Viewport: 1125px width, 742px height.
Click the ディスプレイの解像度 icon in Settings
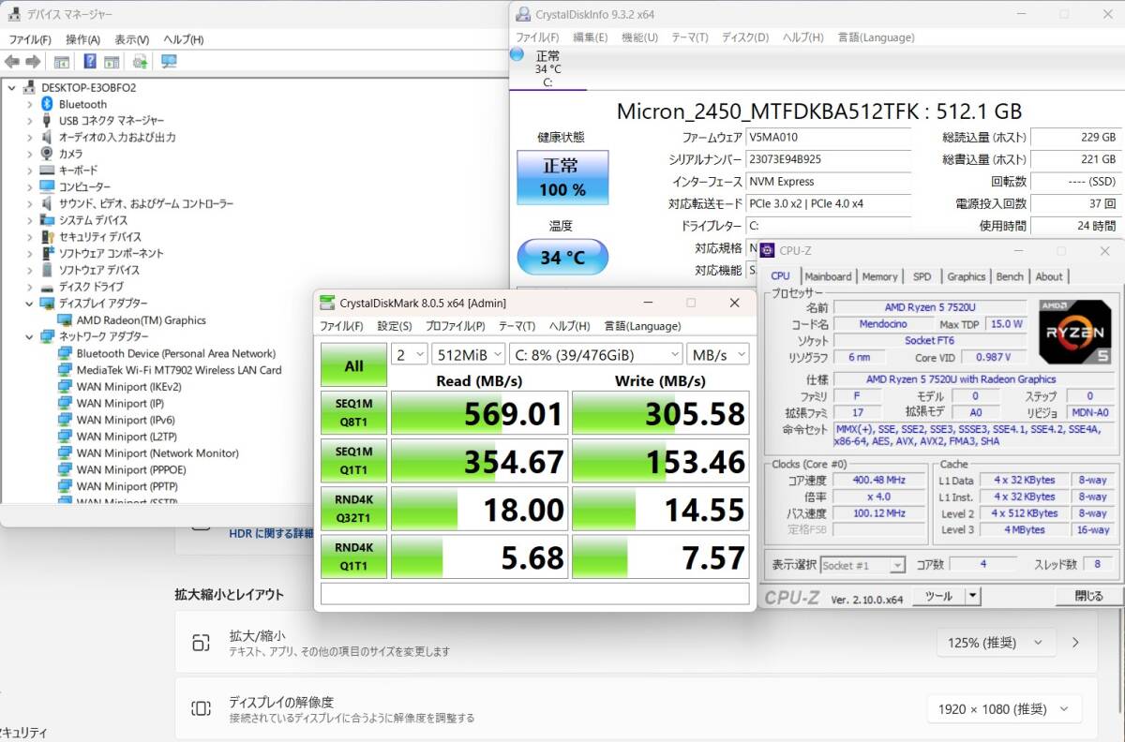201,708
